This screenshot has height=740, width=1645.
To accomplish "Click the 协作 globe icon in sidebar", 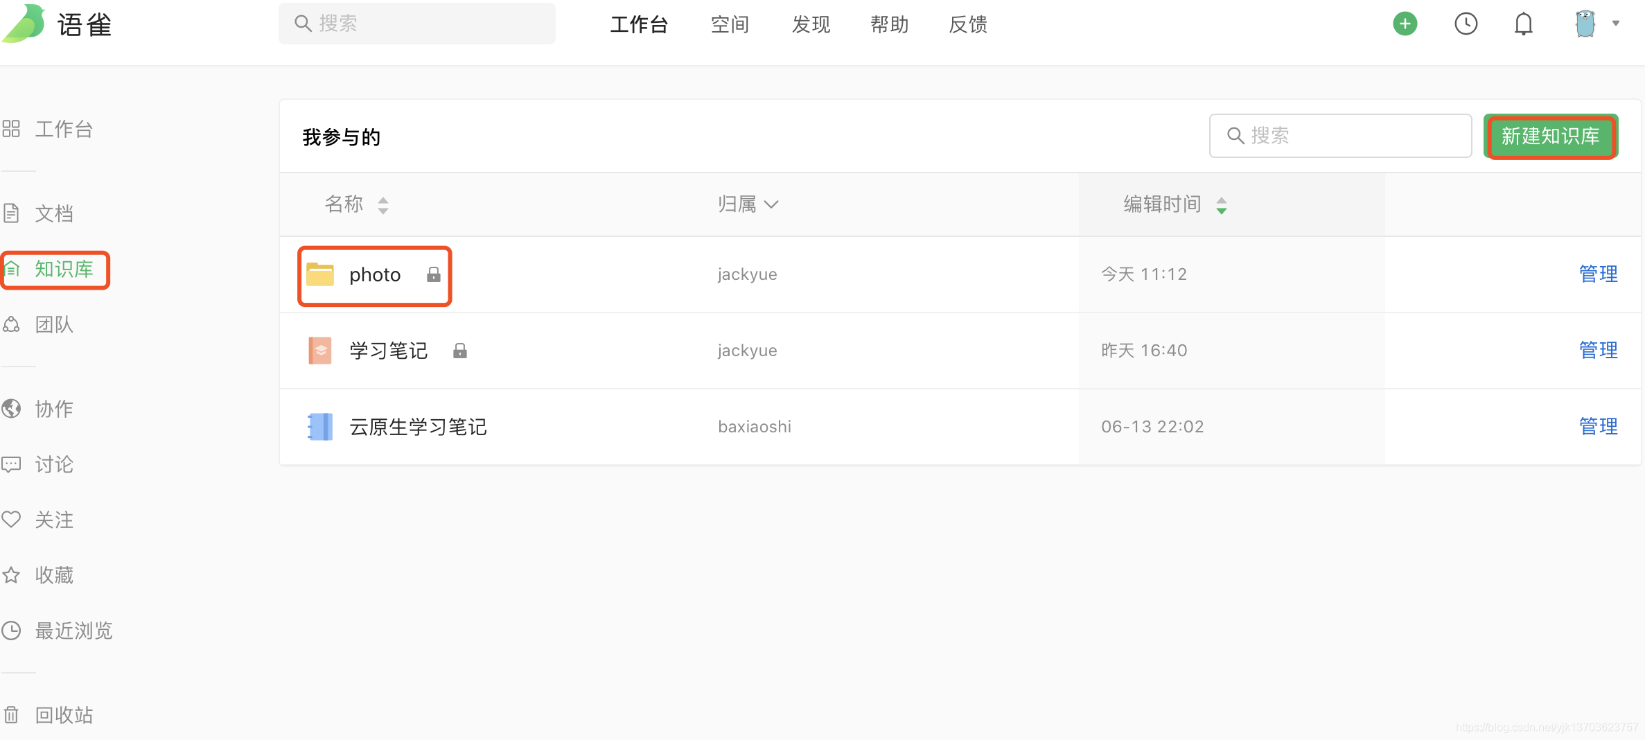I will [11, 409].
